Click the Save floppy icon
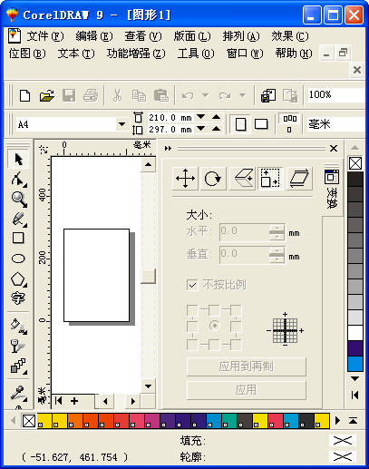This screenshot has width=369, height=469. click(x=69, y=95)
